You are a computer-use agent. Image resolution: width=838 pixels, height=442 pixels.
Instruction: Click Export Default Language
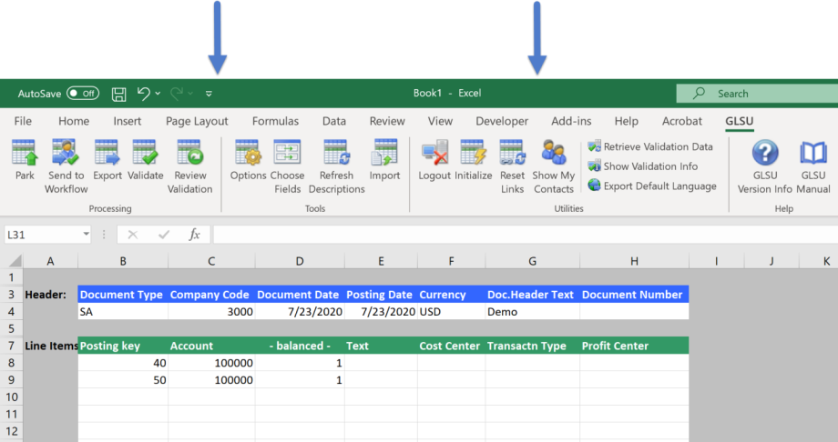[x=652, y=186]
